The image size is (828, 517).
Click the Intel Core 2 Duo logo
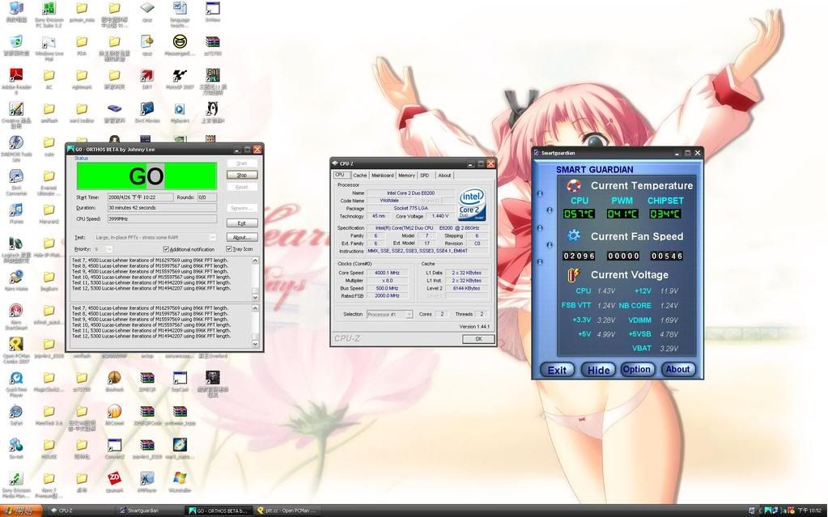pos(472,205)
